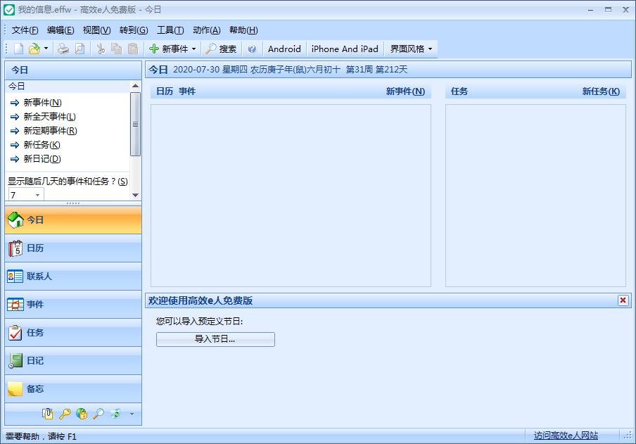
Task: Click 新定期事件(R) in left panel
Action: coord(50,131)
